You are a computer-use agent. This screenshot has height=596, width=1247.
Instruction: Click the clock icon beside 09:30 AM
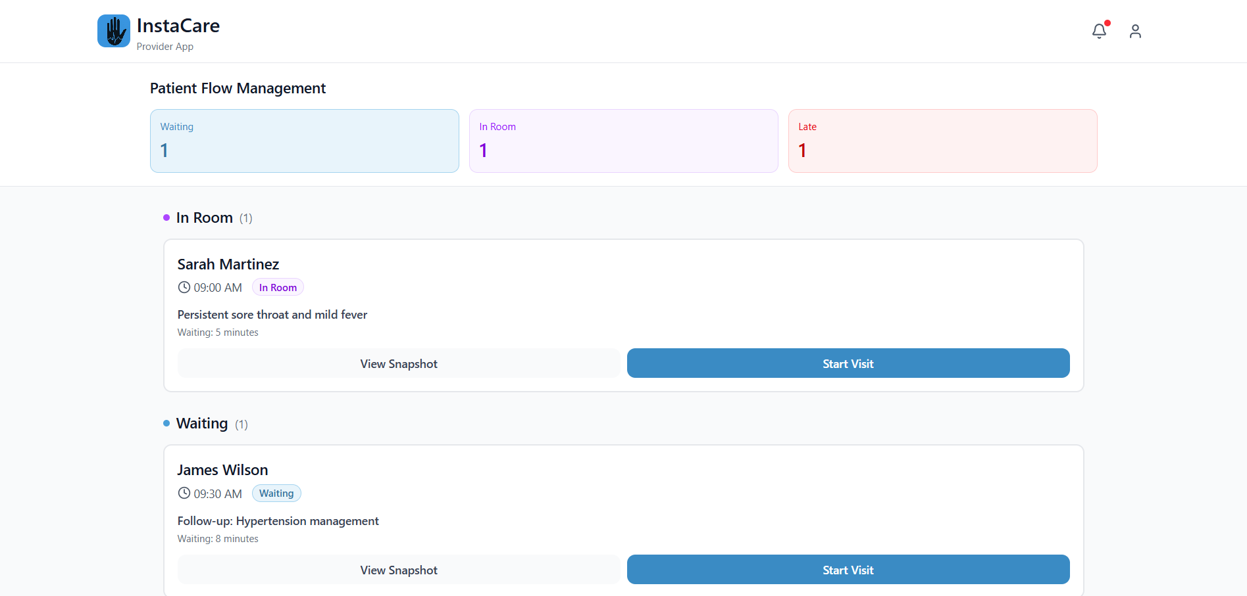(184, 493)
